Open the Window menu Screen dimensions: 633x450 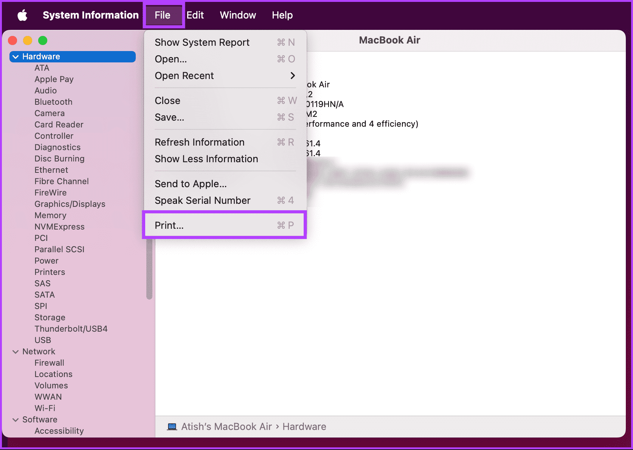pyautogui.click(x=238, y=15)
